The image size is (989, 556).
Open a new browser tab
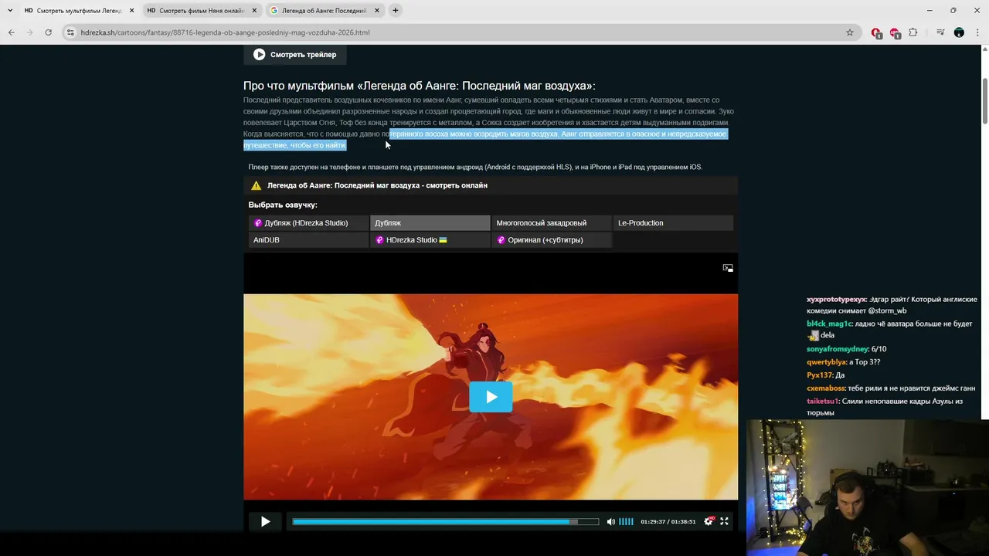click(x=396, y=11)
